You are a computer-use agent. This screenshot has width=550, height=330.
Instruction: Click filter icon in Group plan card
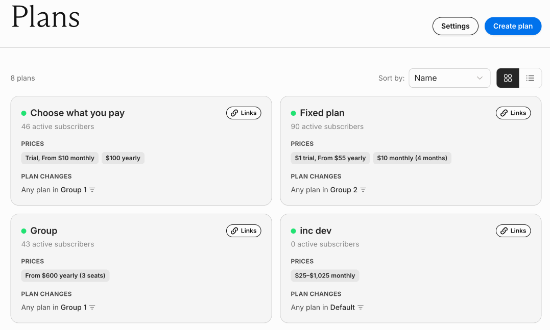(92, 308)
